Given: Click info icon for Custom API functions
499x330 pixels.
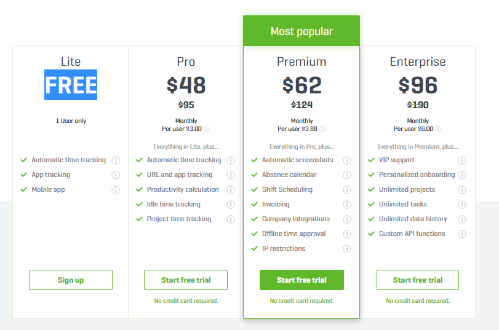Looking at the screenshot, I should click(x=461, y=234).
